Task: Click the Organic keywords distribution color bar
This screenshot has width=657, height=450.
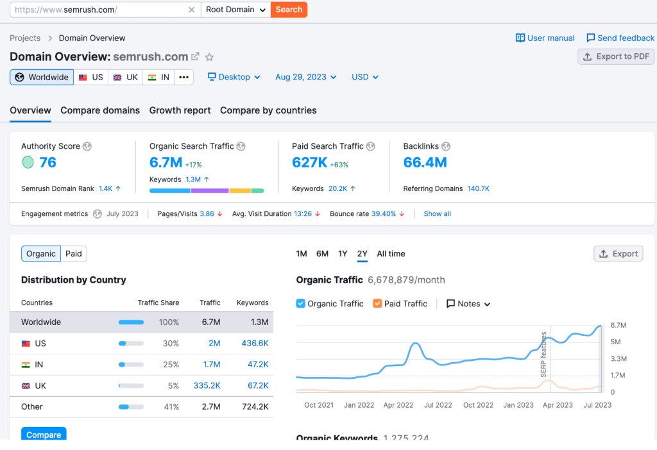Action: point(207,191)
